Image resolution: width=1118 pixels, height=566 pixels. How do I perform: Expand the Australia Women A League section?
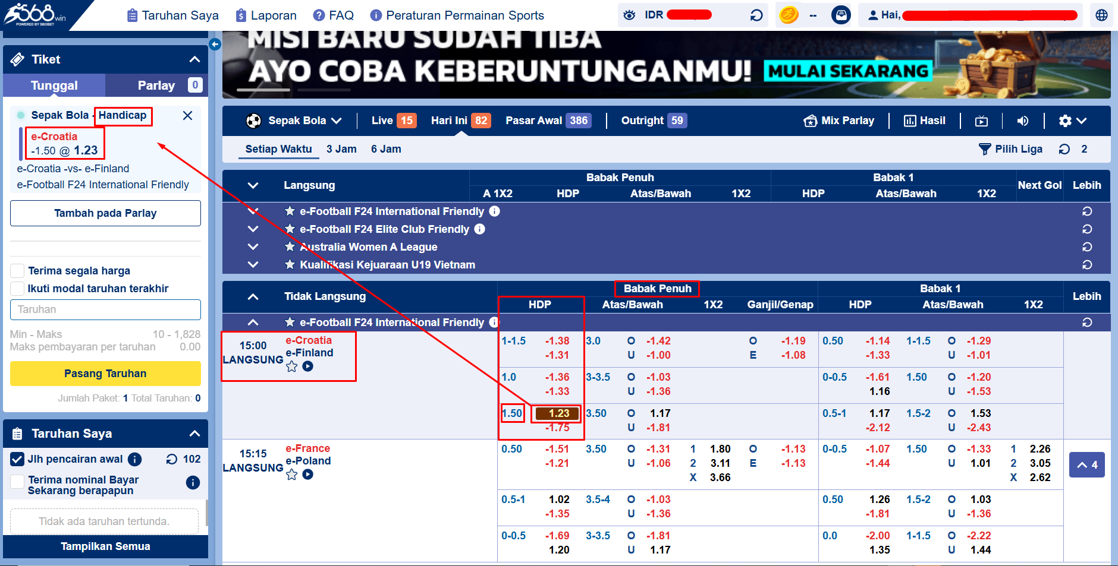click(x=253, y=247)
